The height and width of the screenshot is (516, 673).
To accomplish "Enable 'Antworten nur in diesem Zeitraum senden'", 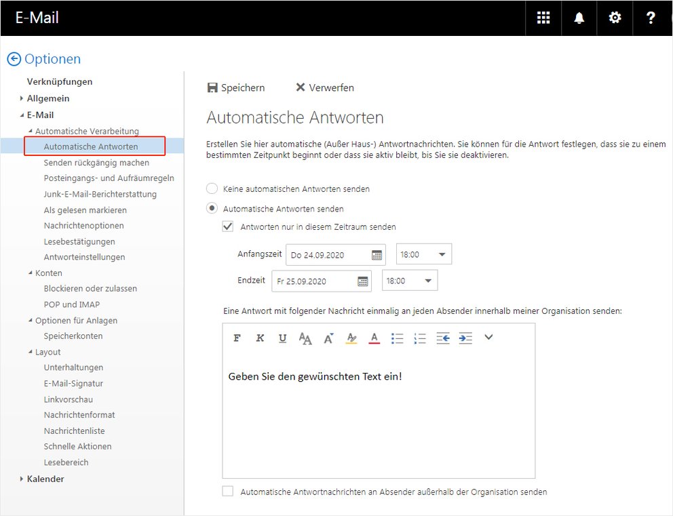I will [x=228, y=226].
